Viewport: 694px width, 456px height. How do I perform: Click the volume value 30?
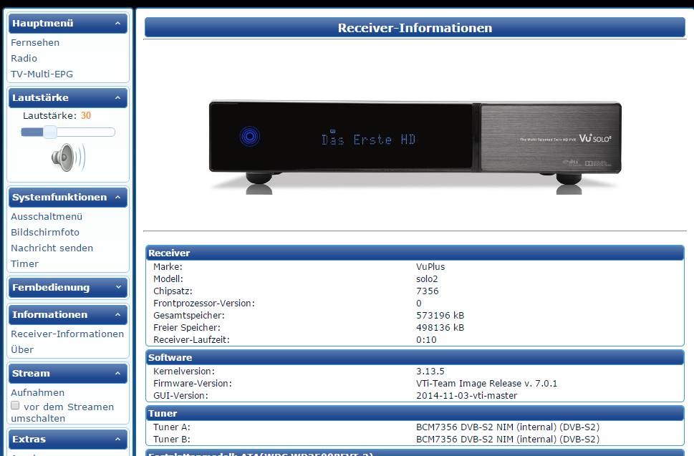point(86,116)
